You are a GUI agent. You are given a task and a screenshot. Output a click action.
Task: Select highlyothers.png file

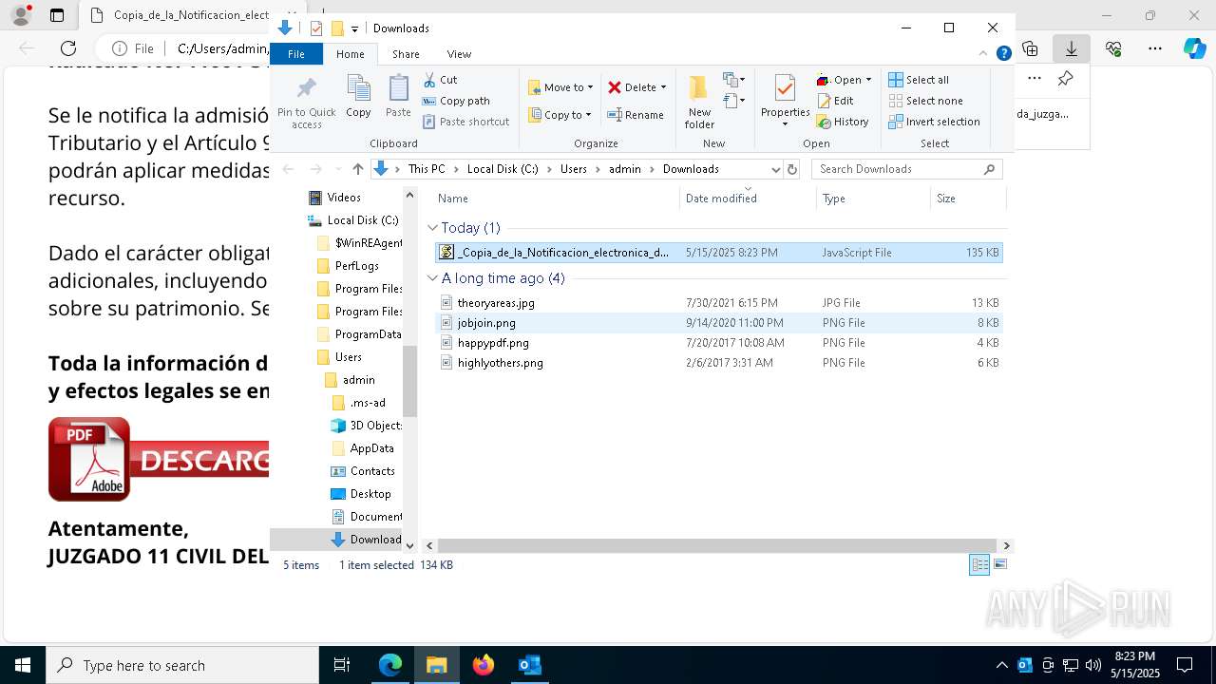coord(718,363)
